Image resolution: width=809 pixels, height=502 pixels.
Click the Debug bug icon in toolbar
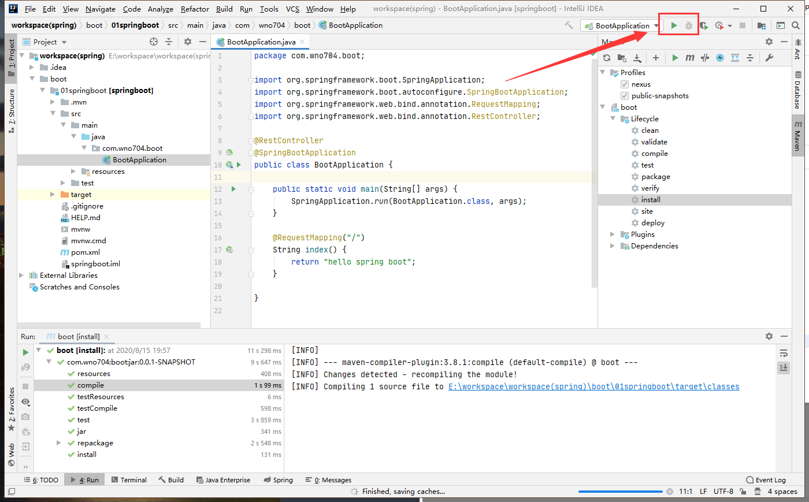(688, 25)
